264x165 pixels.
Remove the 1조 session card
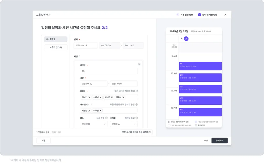point(139,64)
